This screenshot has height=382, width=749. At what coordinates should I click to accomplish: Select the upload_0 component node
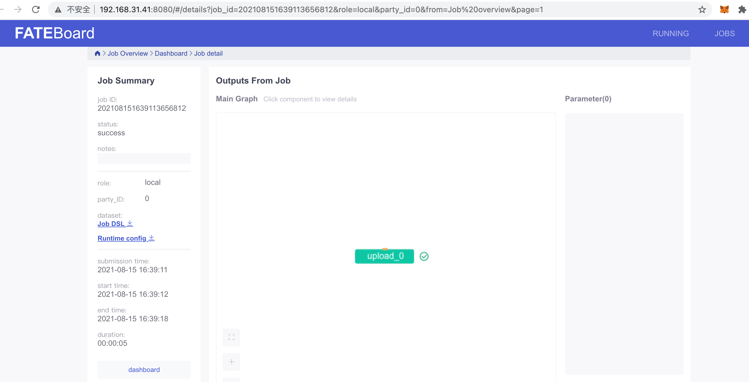tap(384, 256)
